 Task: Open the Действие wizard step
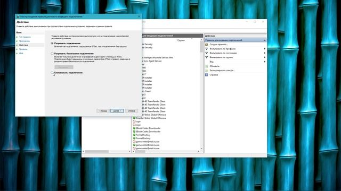[23, 45]
